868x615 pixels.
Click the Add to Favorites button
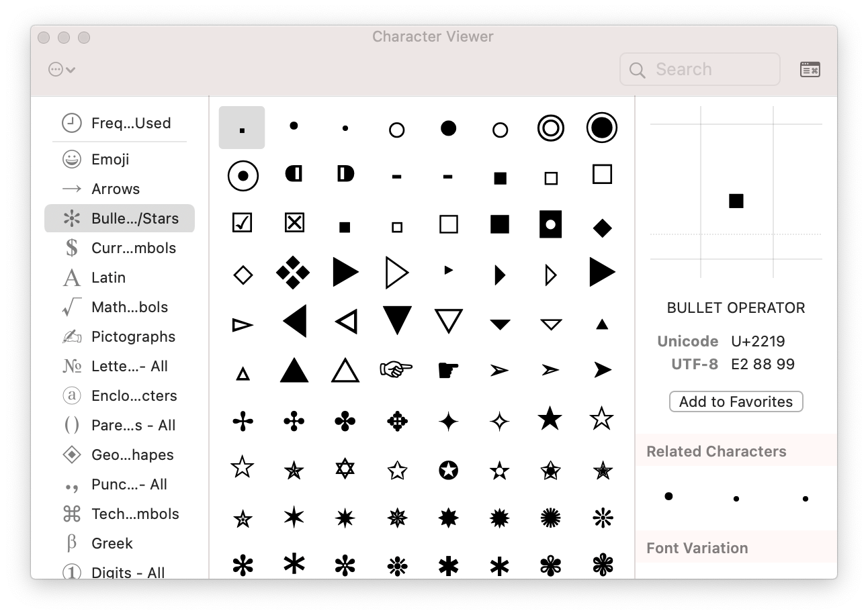coord(736,401)
